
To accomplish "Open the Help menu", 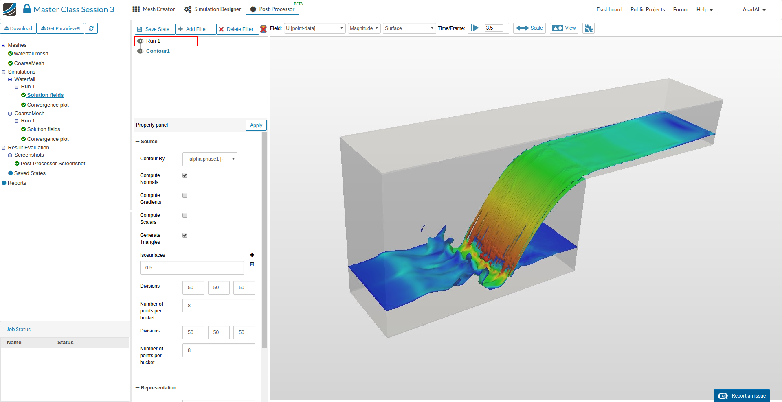I will point(704,9).
